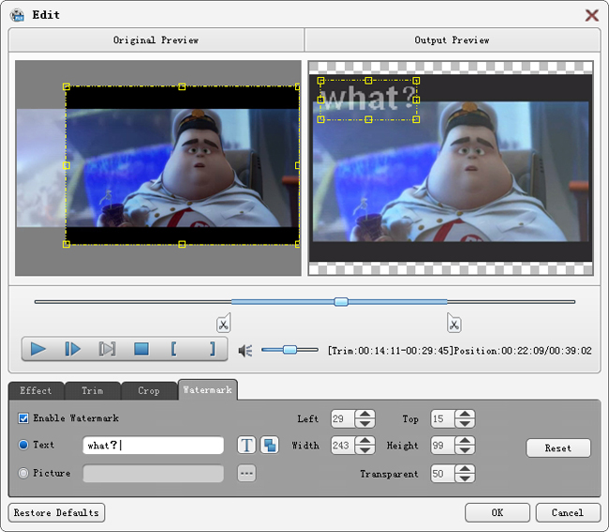Confirm changes with OK button
Image resolution: width=609 pixels, height=532 pixels.
[498, 512]
